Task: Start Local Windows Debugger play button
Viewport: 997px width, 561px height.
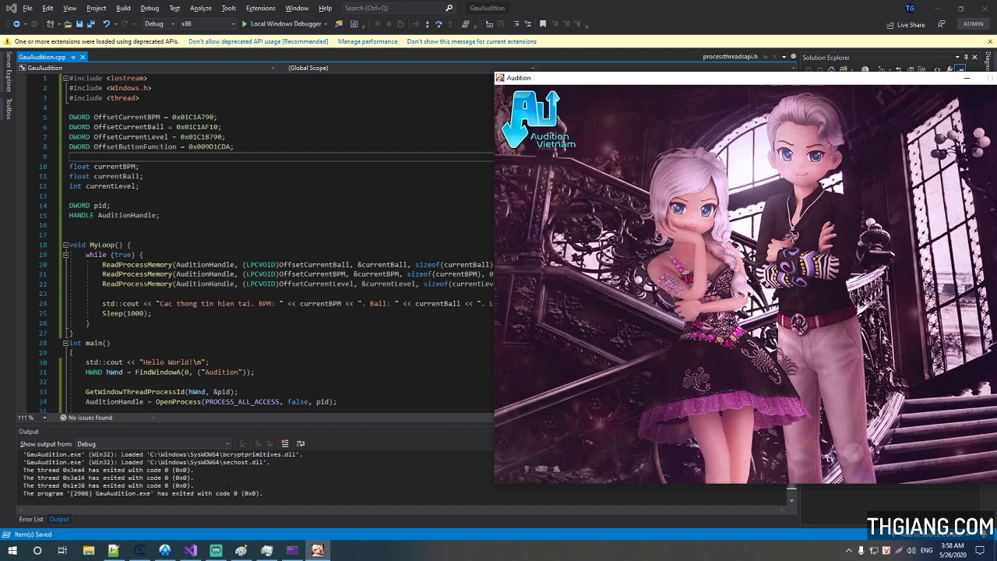Action: [245, 24]
